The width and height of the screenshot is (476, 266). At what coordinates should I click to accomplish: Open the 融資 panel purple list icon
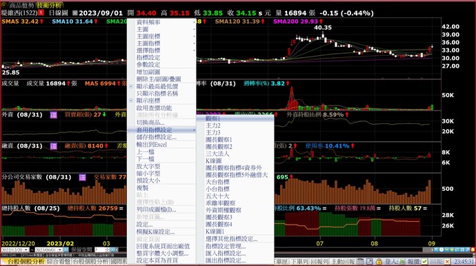click(53, 146)
